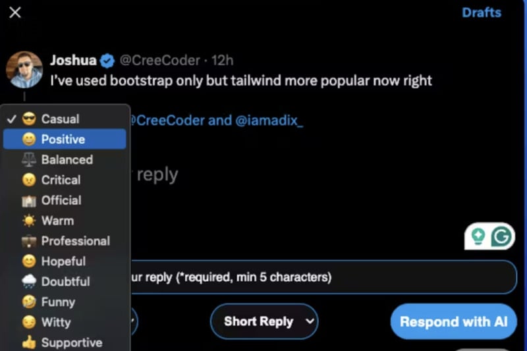The height and width of the screenshot is (351, 527).
Task: Open the @iamadix_ mention link
Action: point(269,121)
